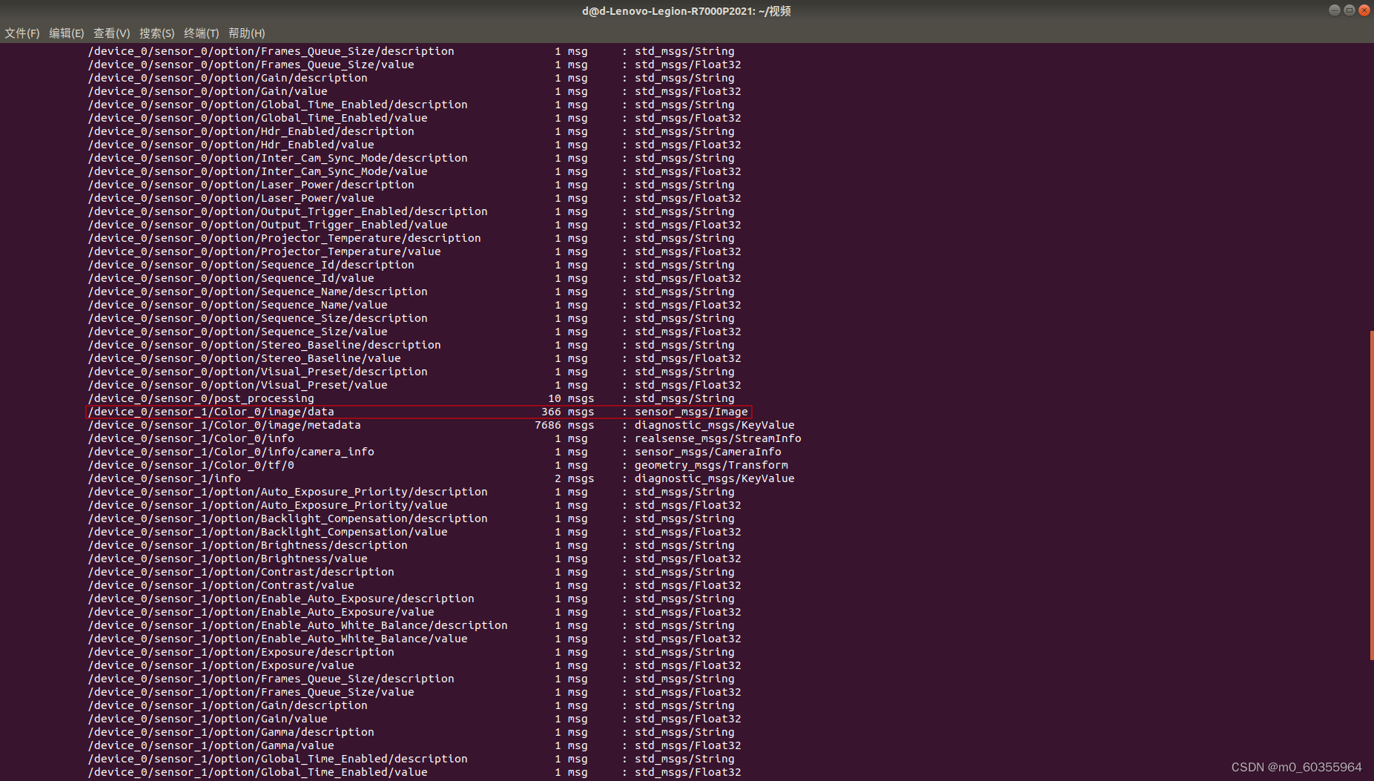Close the terminal window
Viewport: 1374px width, 781px height.
[x=1364, y=10]
